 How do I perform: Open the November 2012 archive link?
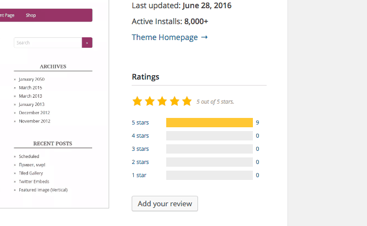pyautogui.click(x=35, y=121)
